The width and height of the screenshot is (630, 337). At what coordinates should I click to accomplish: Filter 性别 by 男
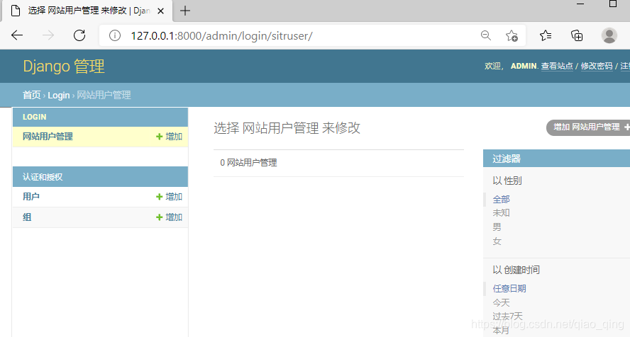(x=497, y=227)
